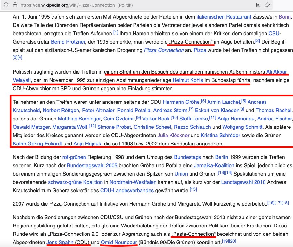
Task: Open the visited Julia Klöckner link
Action: [173, 135]
